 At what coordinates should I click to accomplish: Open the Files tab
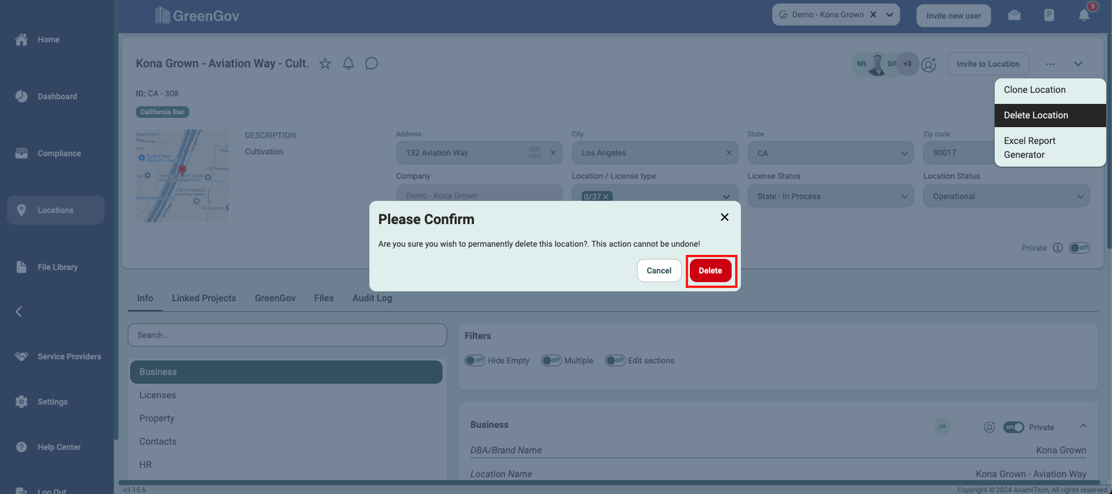pyautogui.click(x=324, y=298)
